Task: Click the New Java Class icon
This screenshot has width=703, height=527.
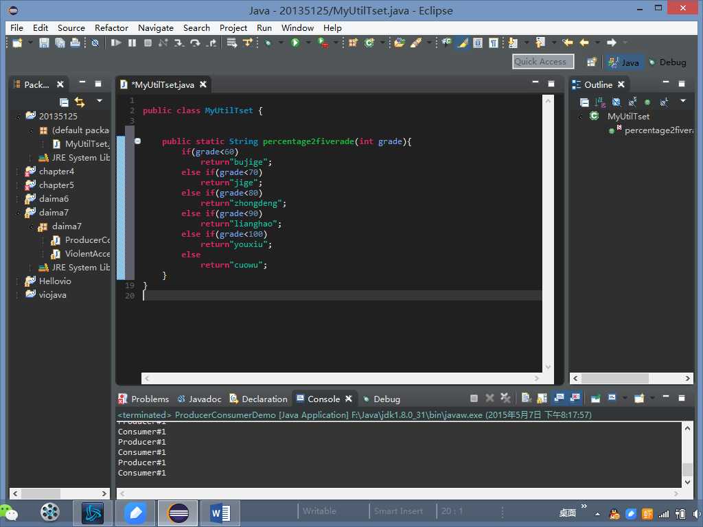Action: 369,43
